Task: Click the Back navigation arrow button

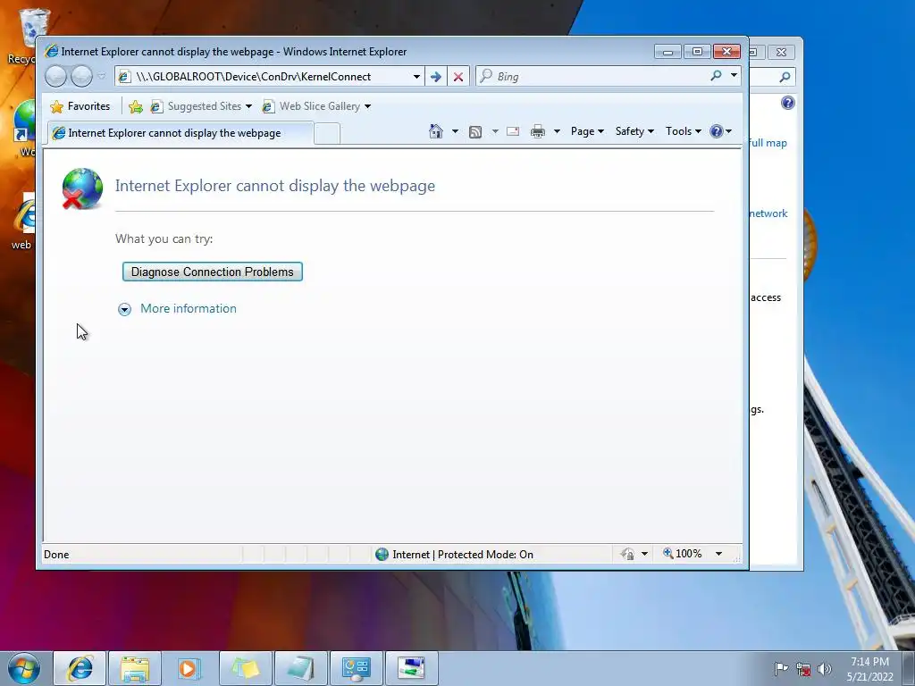Action: click(56, 77)
